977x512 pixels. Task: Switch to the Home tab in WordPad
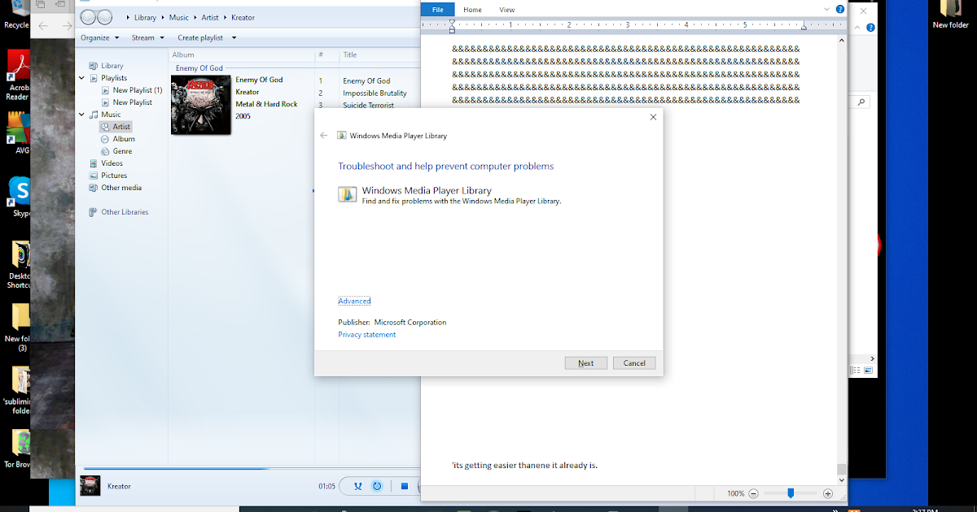tap(472, 10)
